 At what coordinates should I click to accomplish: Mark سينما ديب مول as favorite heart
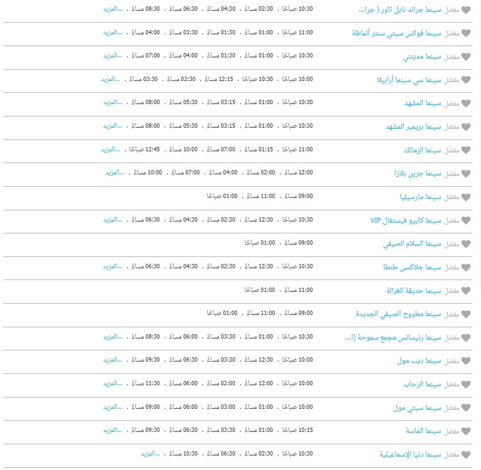coord(466,361)
